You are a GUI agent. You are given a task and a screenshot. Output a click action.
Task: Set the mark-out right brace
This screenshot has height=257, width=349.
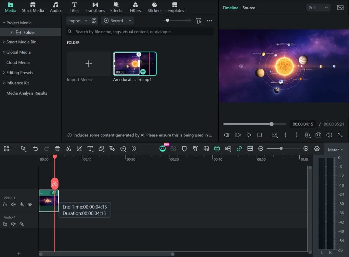point(296,135)
